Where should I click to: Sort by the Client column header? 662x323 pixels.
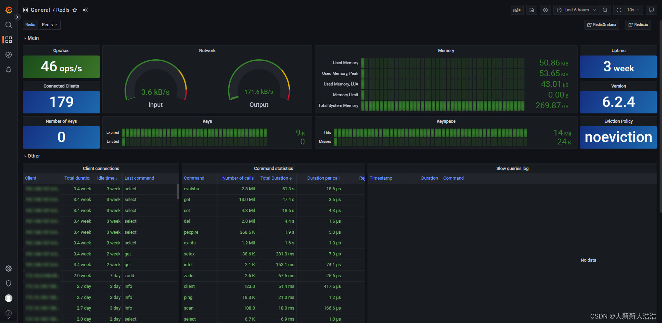click(31, 178)
